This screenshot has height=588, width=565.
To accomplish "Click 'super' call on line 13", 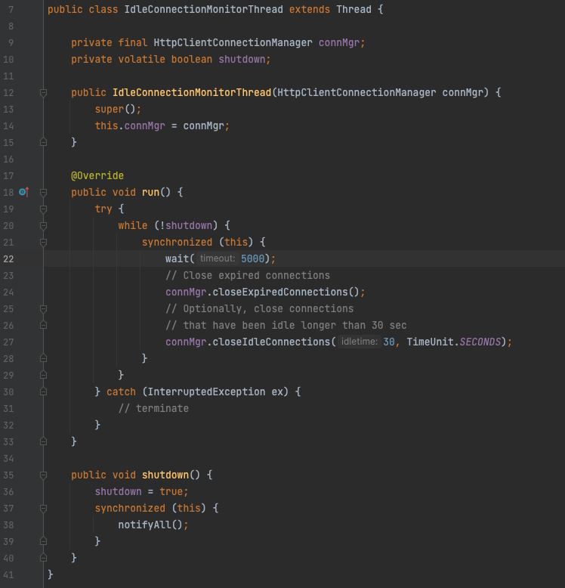I will tap(110, 109).
